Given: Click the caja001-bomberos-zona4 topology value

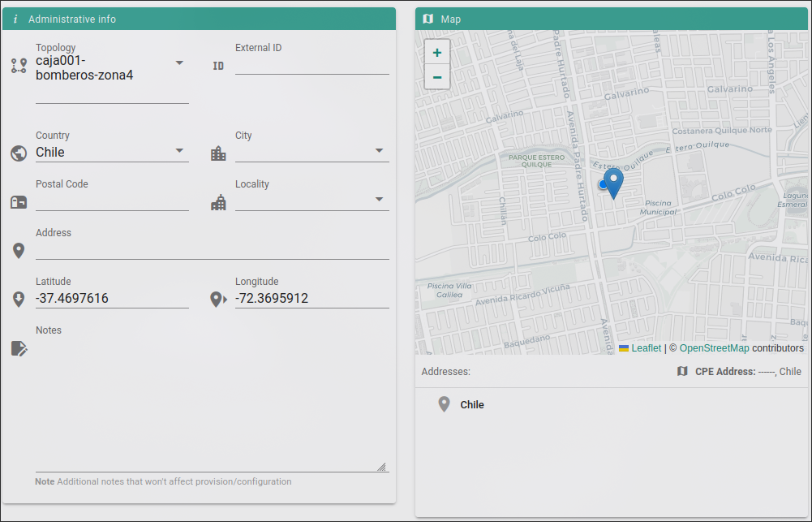Looking at the screenshot, I should (x=84, y=68).
